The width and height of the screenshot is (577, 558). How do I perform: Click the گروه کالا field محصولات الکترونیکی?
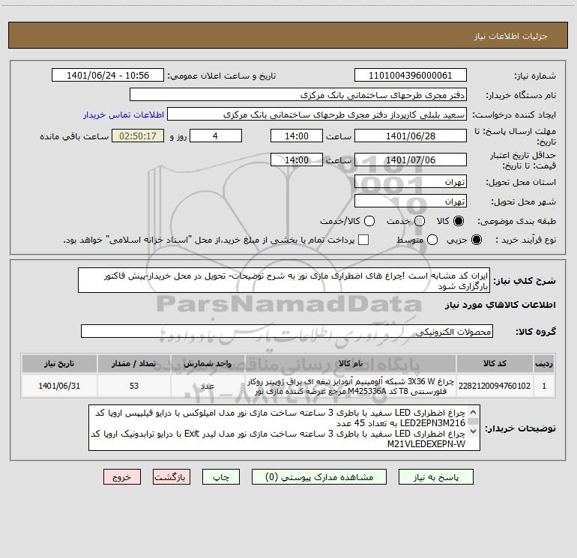pyautogui.click(x=287, y=331)
